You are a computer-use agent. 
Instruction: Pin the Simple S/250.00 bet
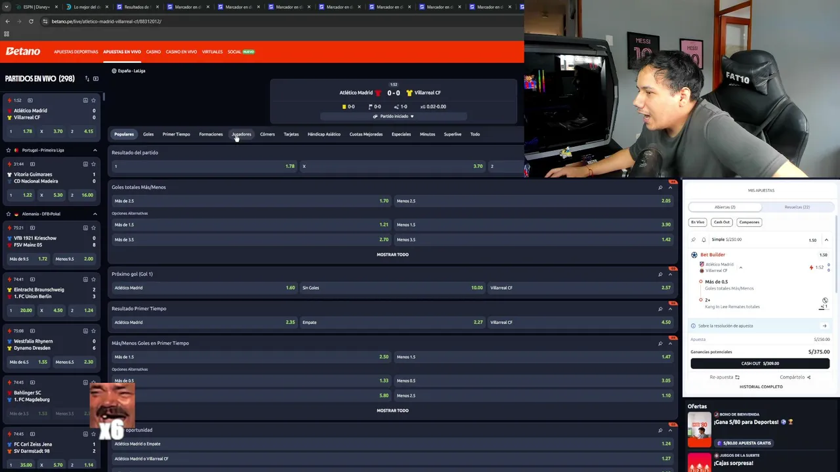[x=694, y=240]
